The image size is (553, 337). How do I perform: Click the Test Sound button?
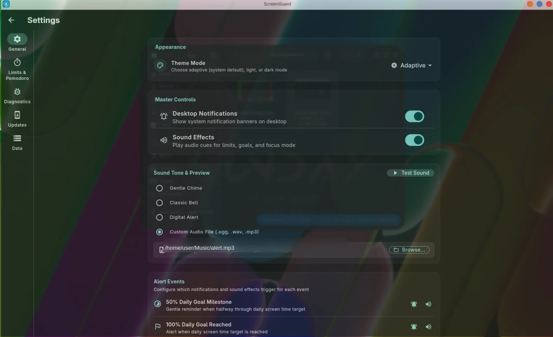pos(410,173)
